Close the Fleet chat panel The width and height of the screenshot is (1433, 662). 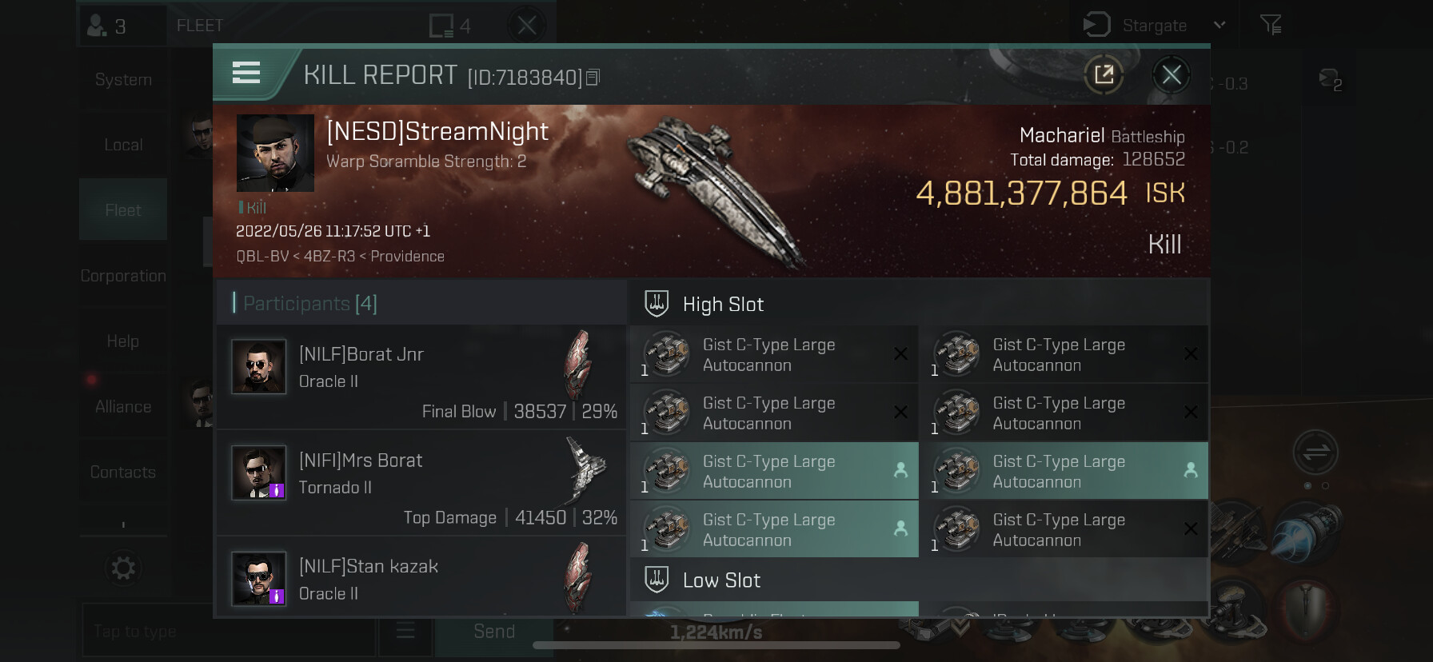pos(527,26)
